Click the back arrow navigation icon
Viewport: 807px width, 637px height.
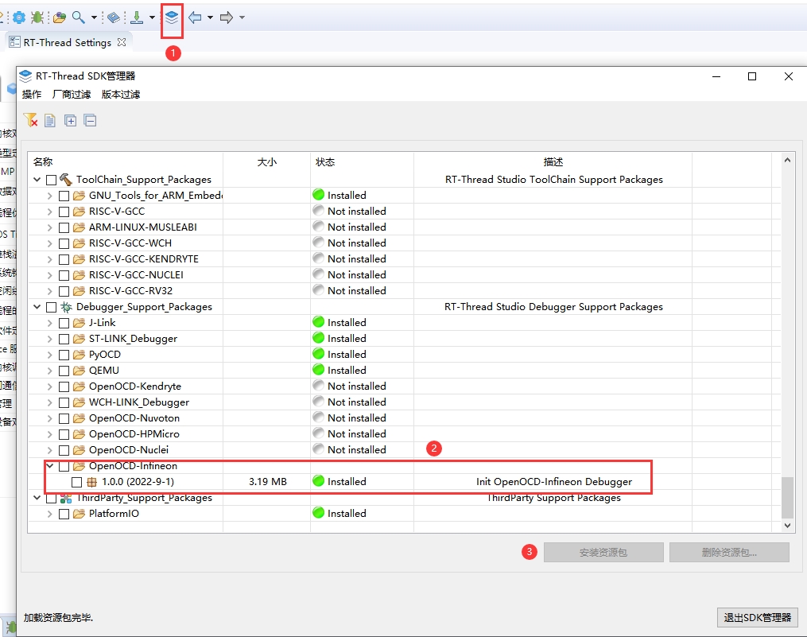195,17
